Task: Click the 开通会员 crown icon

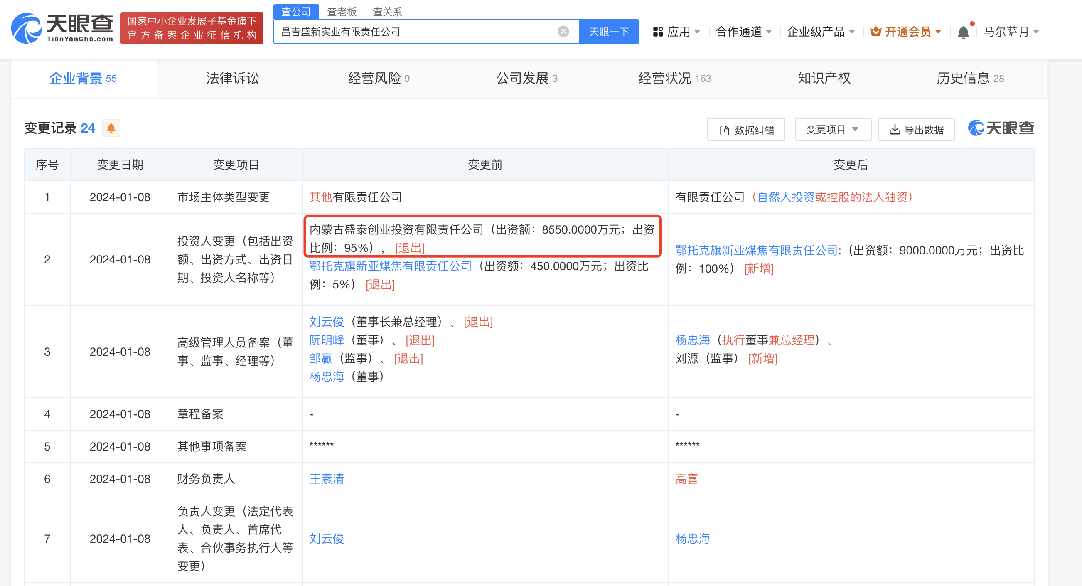Action: (875, 32)
